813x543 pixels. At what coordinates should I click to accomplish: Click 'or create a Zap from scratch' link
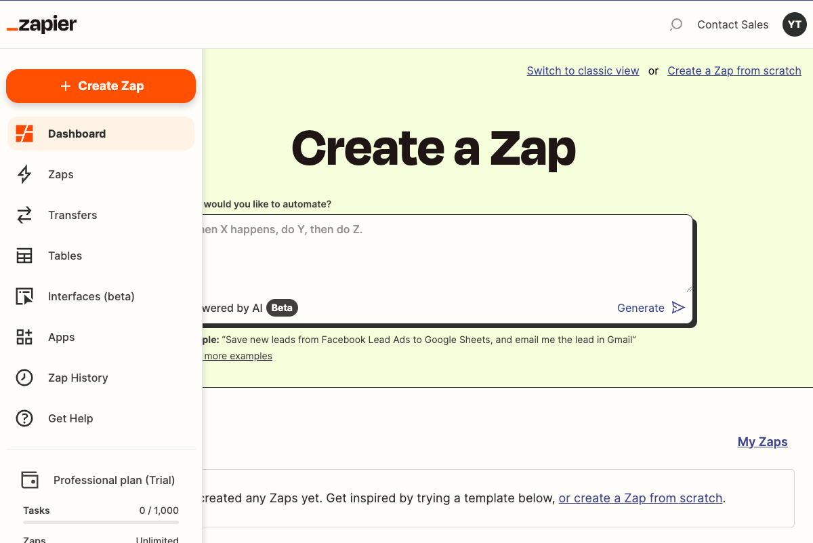(640, 498)
